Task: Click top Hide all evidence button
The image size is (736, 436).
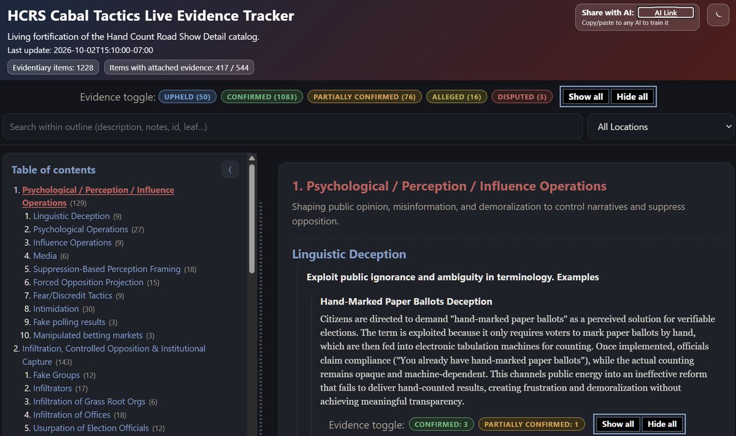Action: [x=632, y=97]
